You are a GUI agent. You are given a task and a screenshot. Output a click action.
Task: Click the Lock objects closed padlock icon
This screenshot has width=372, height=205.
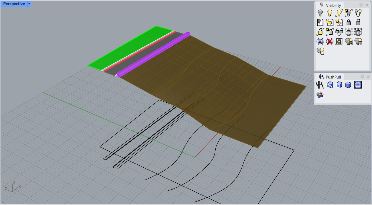pyautogui.click(x=349, y=22)
